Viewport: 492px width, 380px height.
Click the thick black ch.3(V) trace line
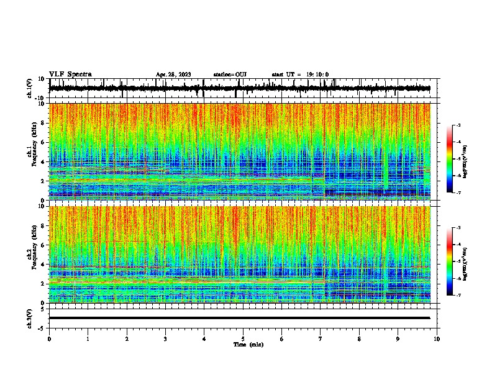tap(240, 318)
